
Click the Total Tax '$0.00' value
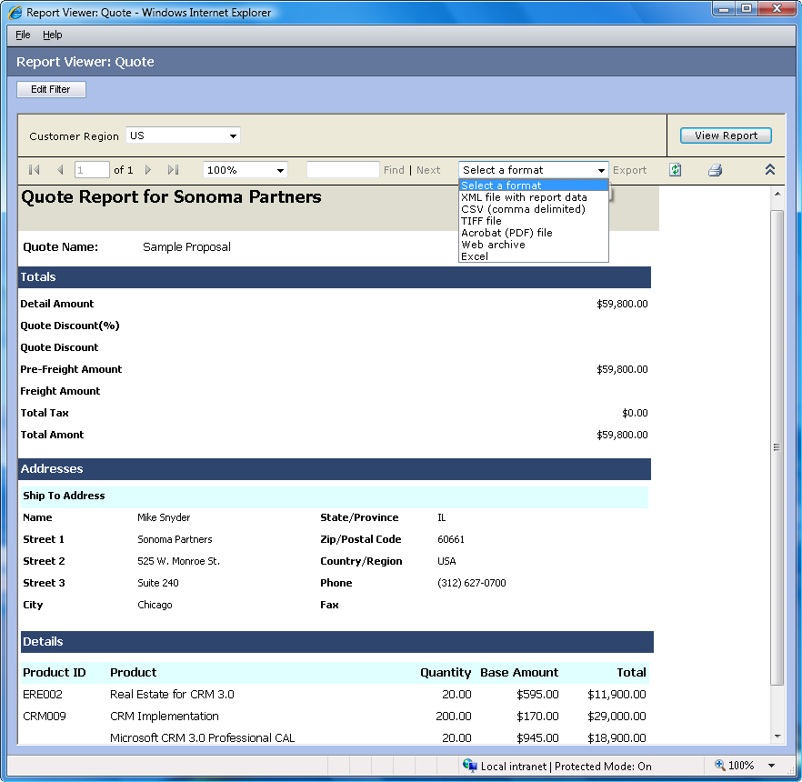(x=635, y=413)
